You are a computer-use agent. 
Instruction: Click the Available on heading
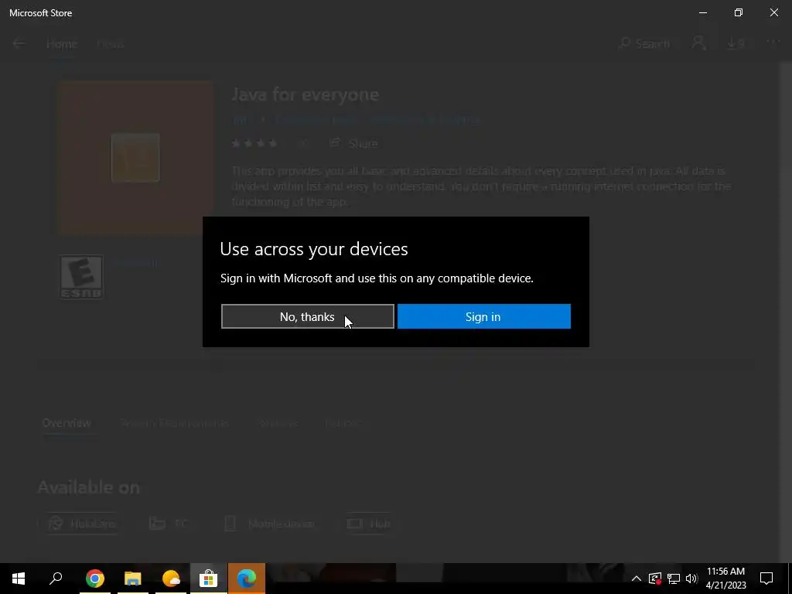(88, 487)
